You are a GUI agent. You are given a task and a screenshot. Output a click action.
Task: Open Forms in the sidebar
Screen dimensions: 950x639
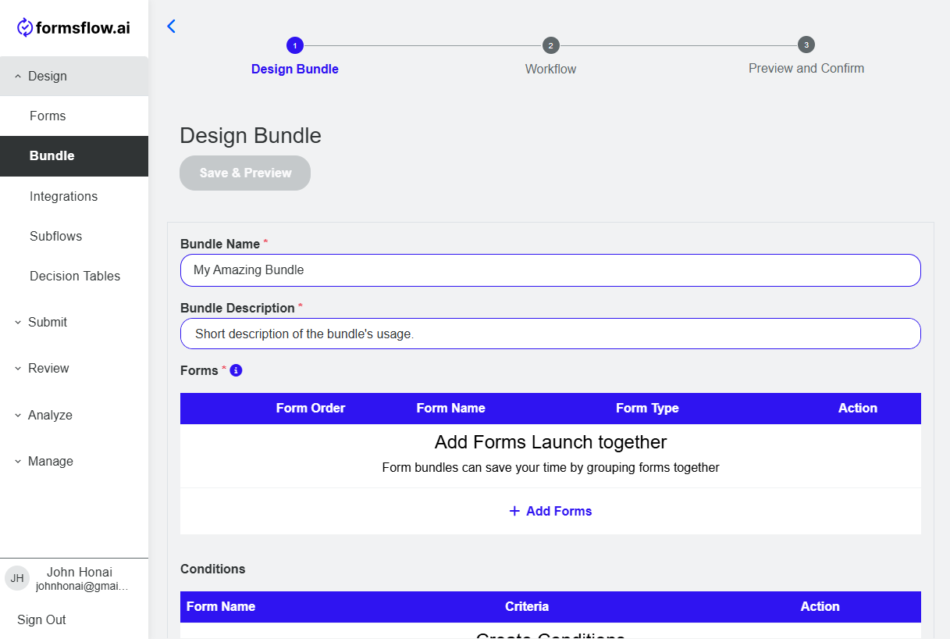click(74, 116)
